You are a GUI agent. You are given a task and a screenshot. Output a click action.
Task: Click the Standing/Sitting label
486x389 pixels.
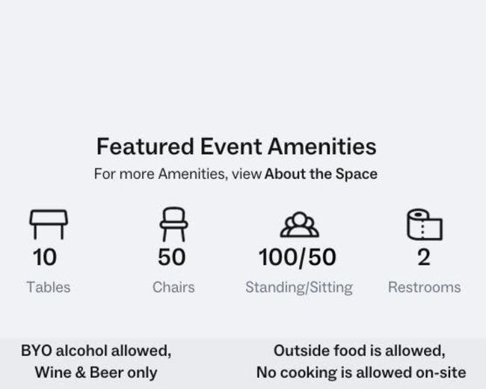click(299, 287)
